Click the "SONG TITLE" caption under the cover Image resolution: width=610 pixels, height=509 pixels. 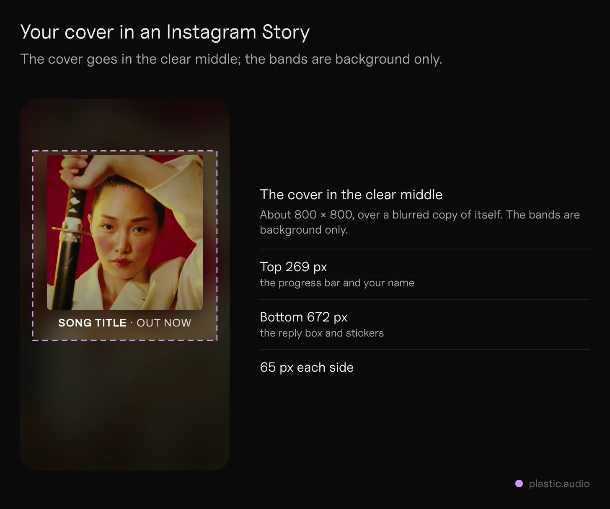point(92,323)
